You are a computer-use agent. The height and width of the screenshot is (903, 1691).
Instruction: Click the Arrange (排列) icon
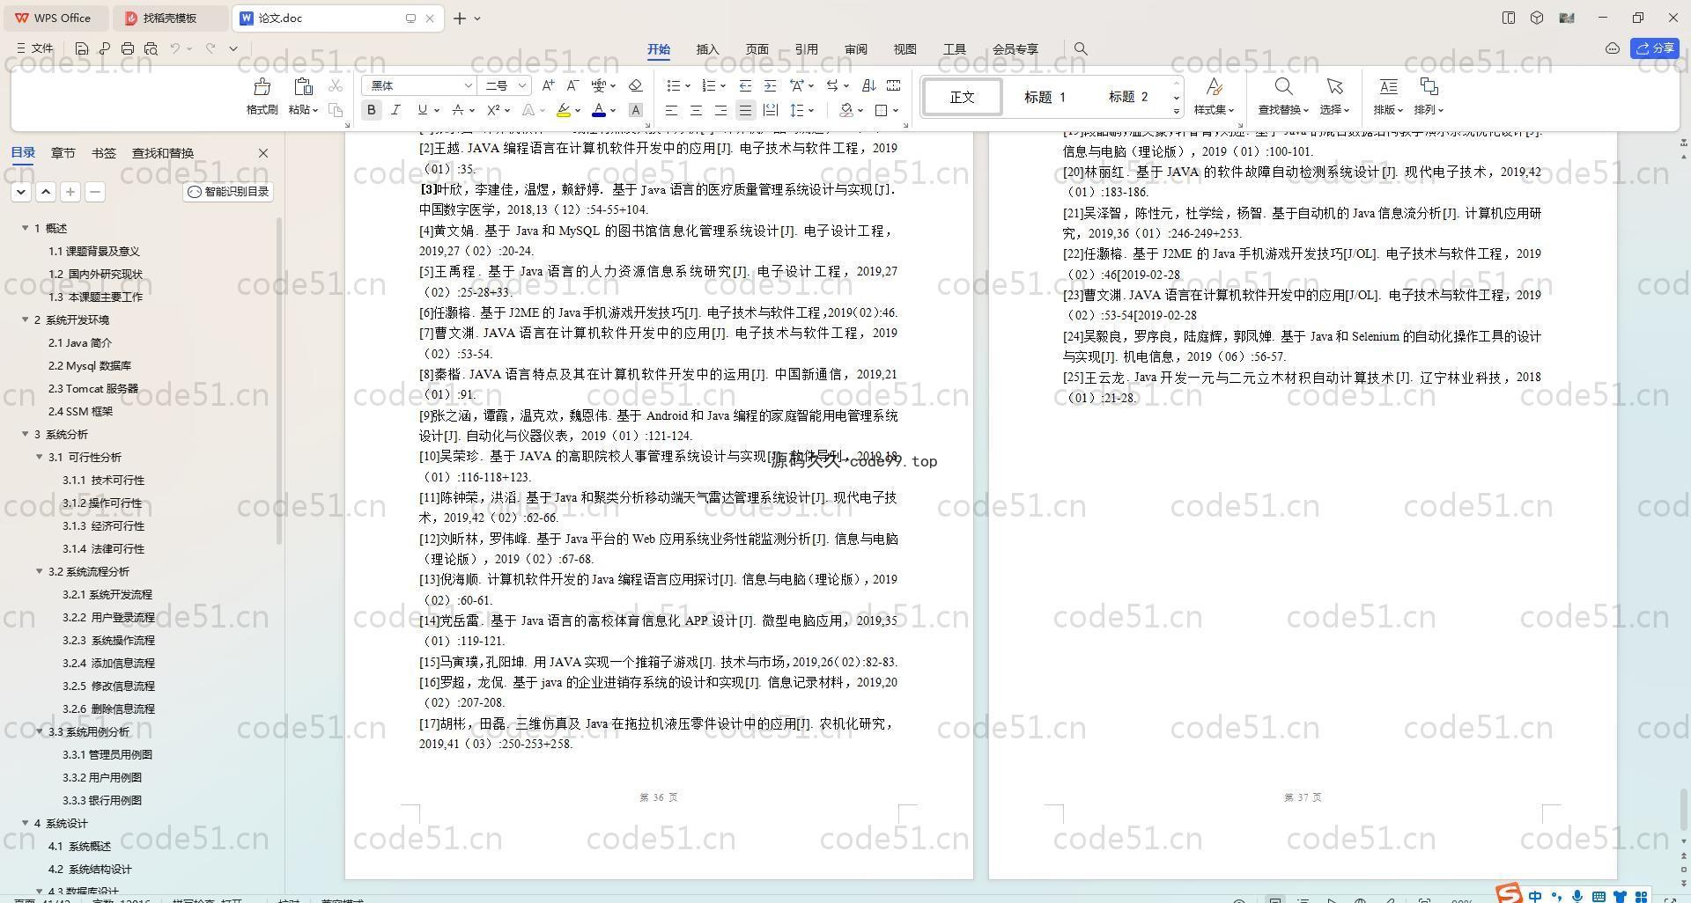click(x=1429, y=86)
